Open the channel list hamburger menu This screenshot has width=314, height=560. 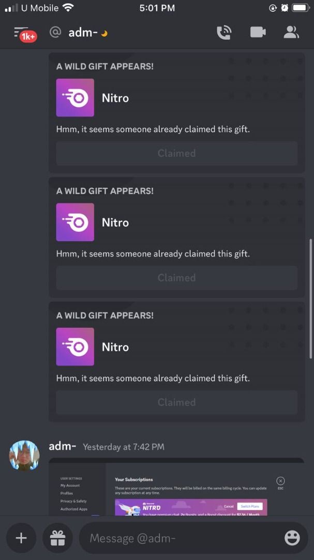(20, 32)
